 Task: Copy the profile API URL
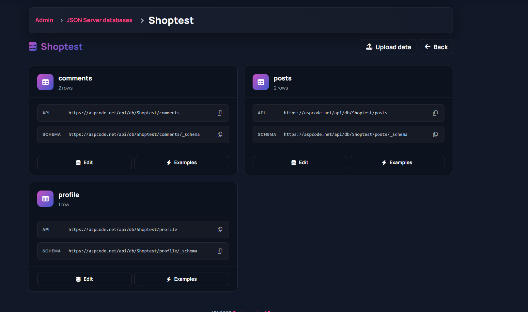coord(220,230)
